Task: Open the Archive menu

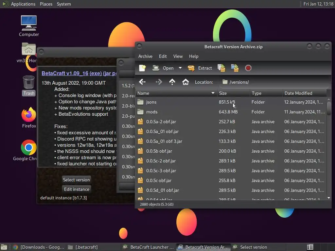Action: point(145,56)
